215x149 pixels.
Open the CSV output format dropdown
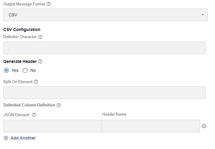coord(105,15)
